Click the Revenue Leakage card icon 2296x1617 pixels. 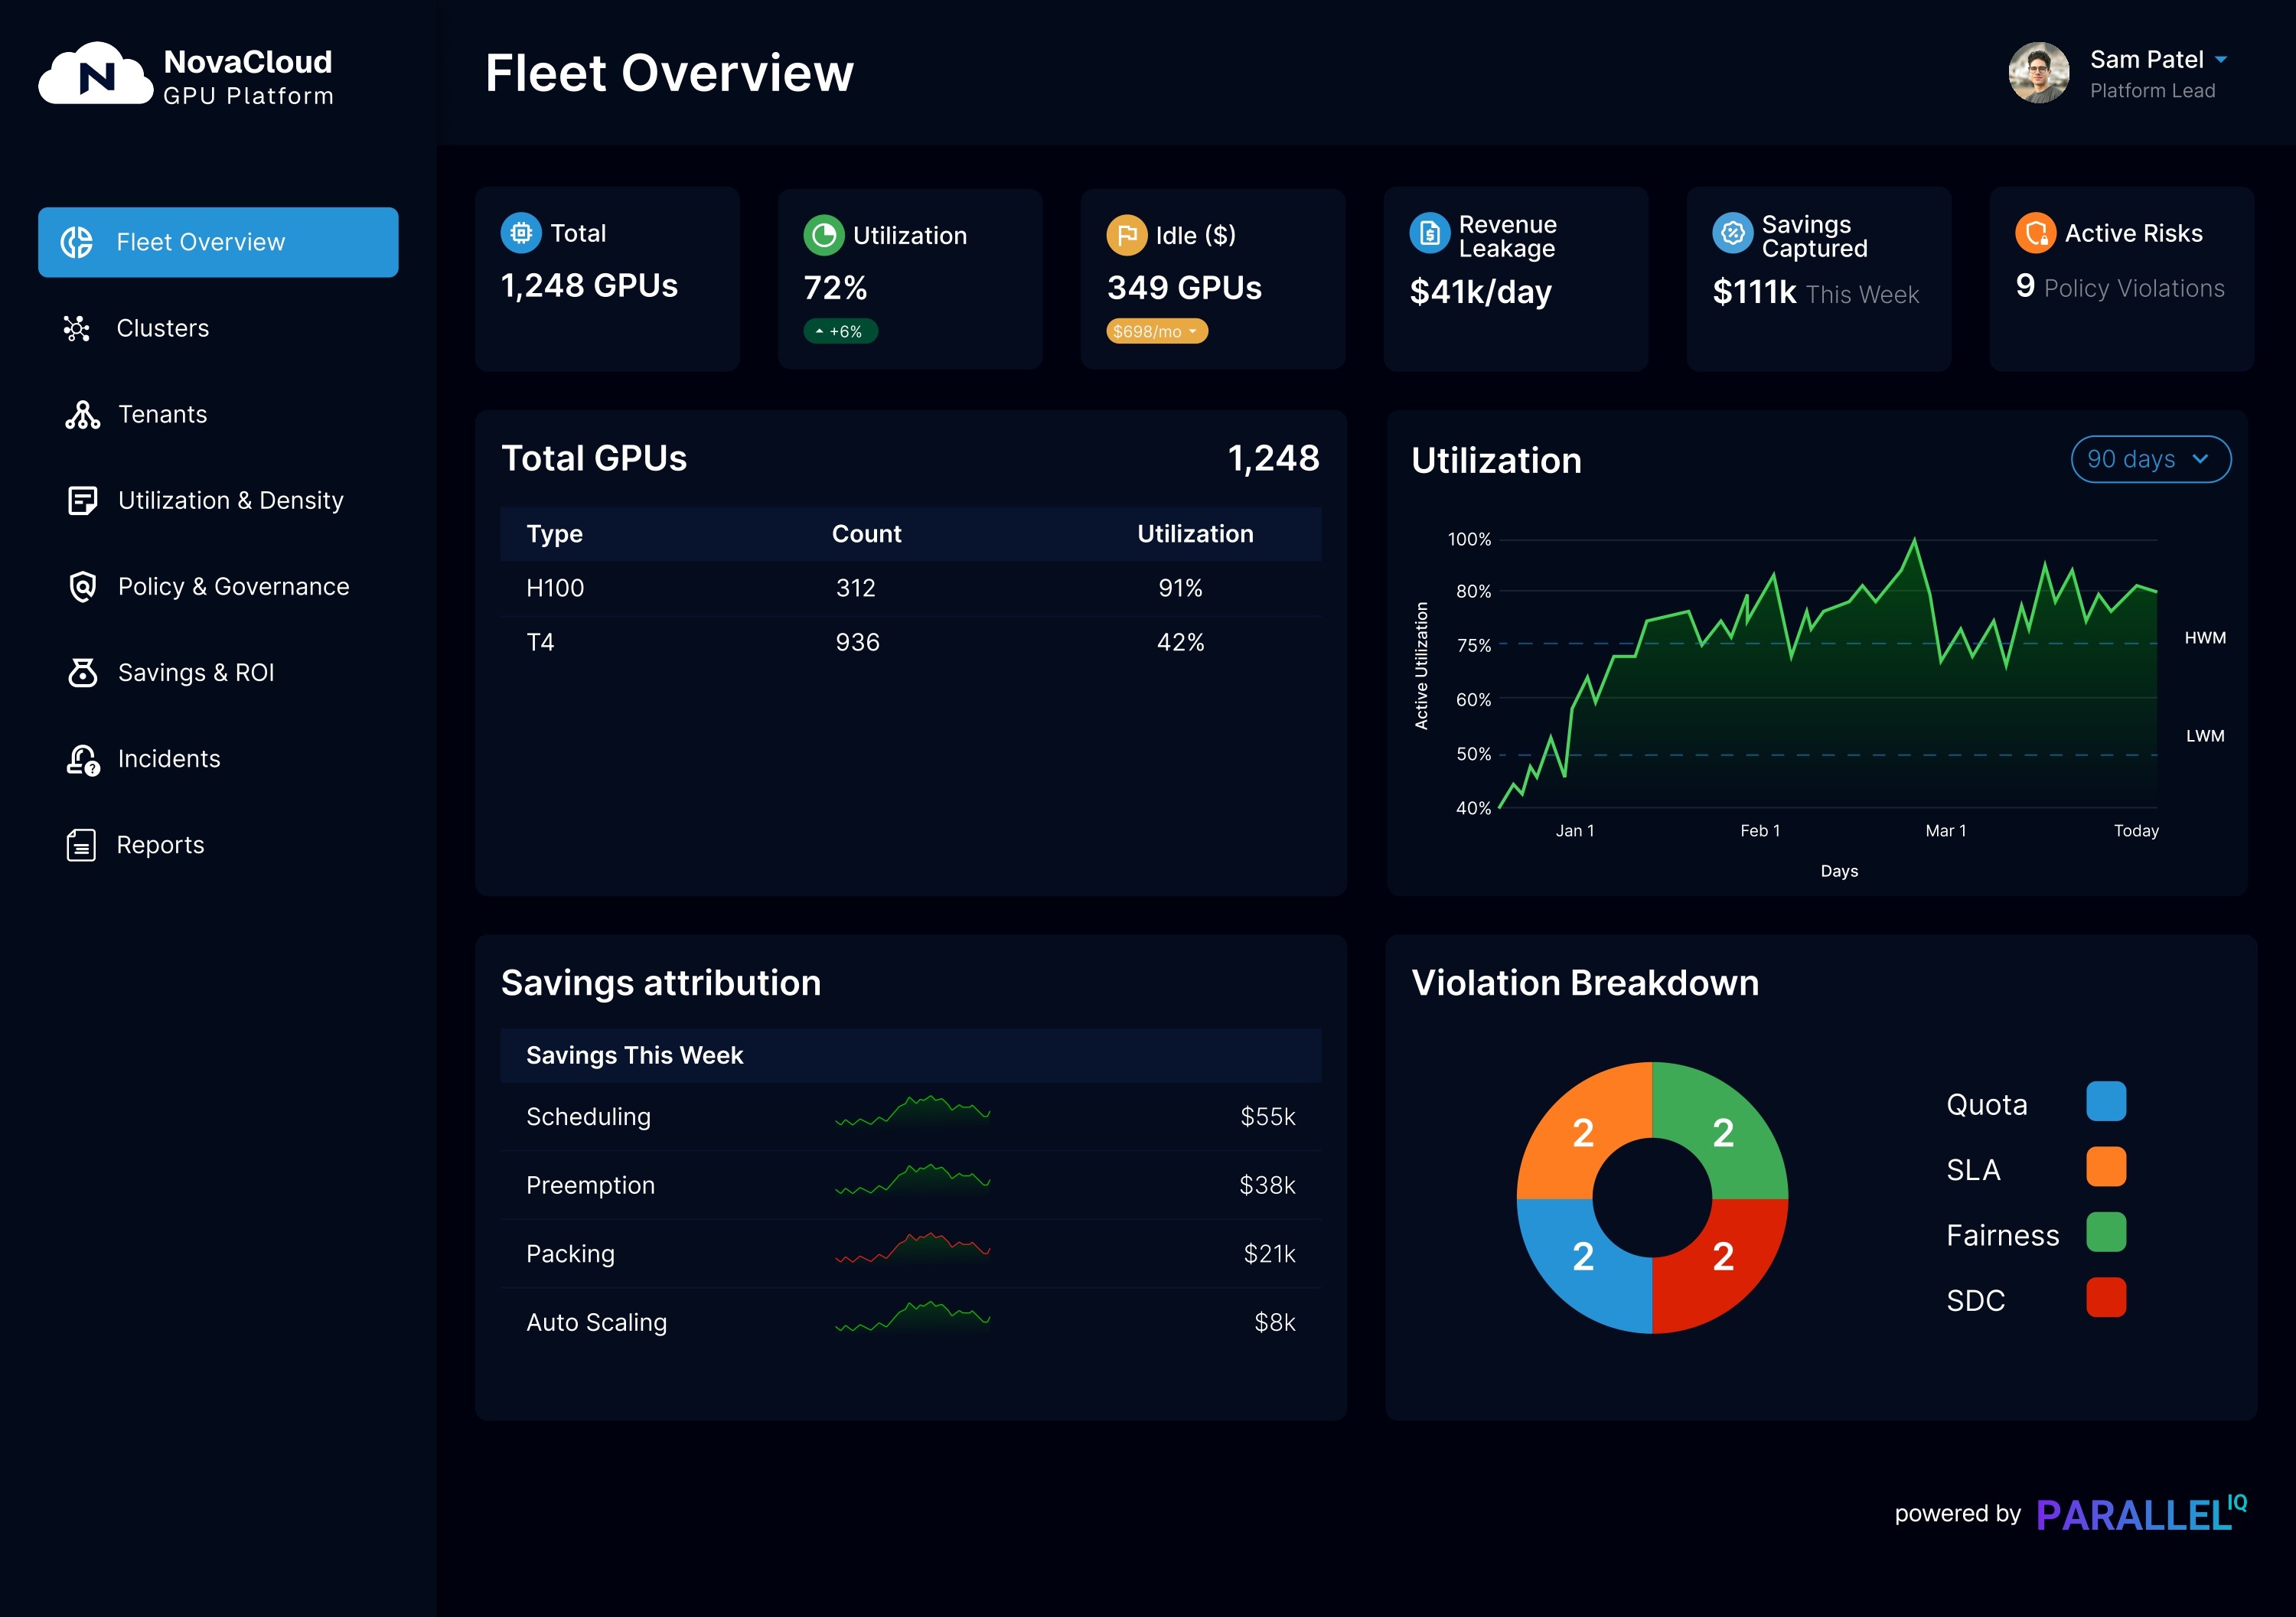click(1429, 234)
